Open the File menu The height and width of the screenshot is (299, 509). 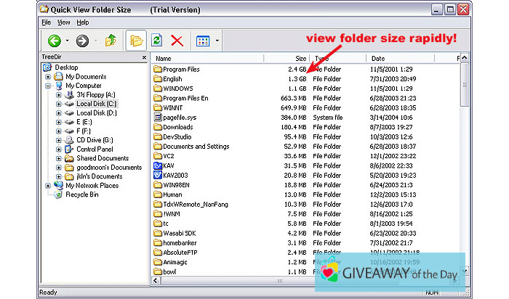tap(46, 22)
